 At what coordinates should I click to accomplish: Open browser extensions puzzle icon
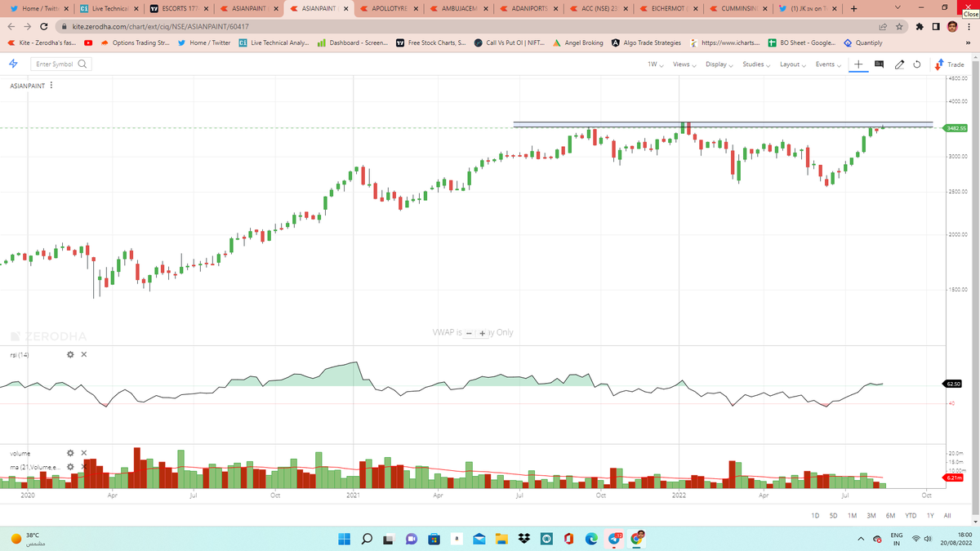coord(920,26)
